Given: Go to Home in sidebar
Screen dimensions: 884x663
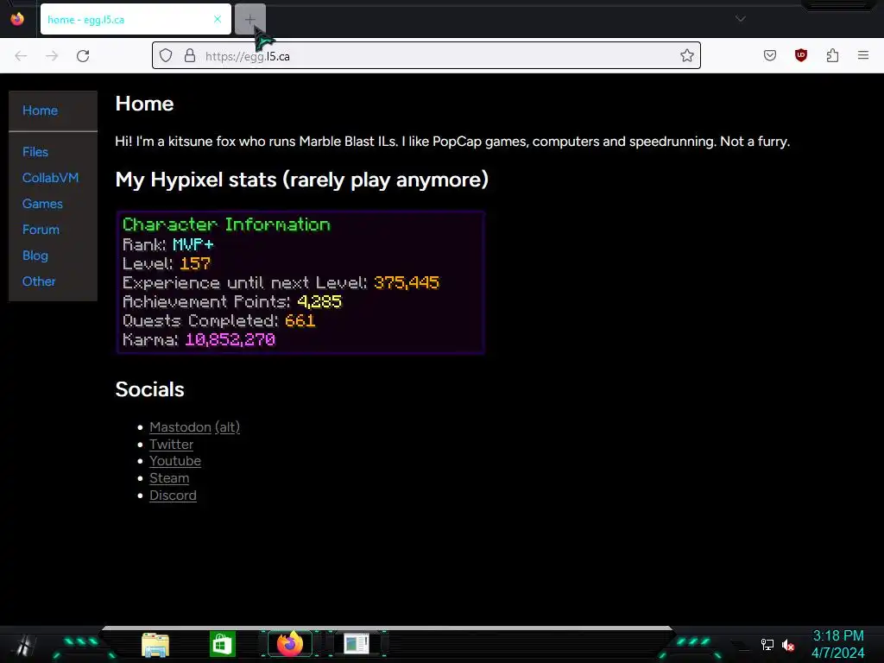Looking at the screenshot, I should click(40, 110).
